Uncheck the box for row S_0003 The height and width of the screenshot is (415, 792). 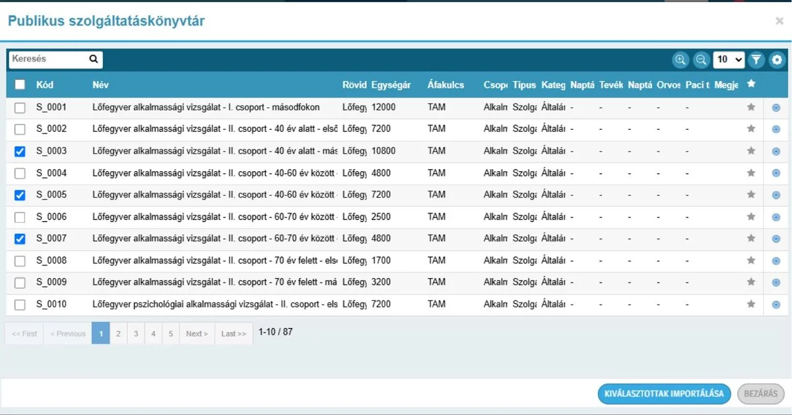click(x=20, y=152)
